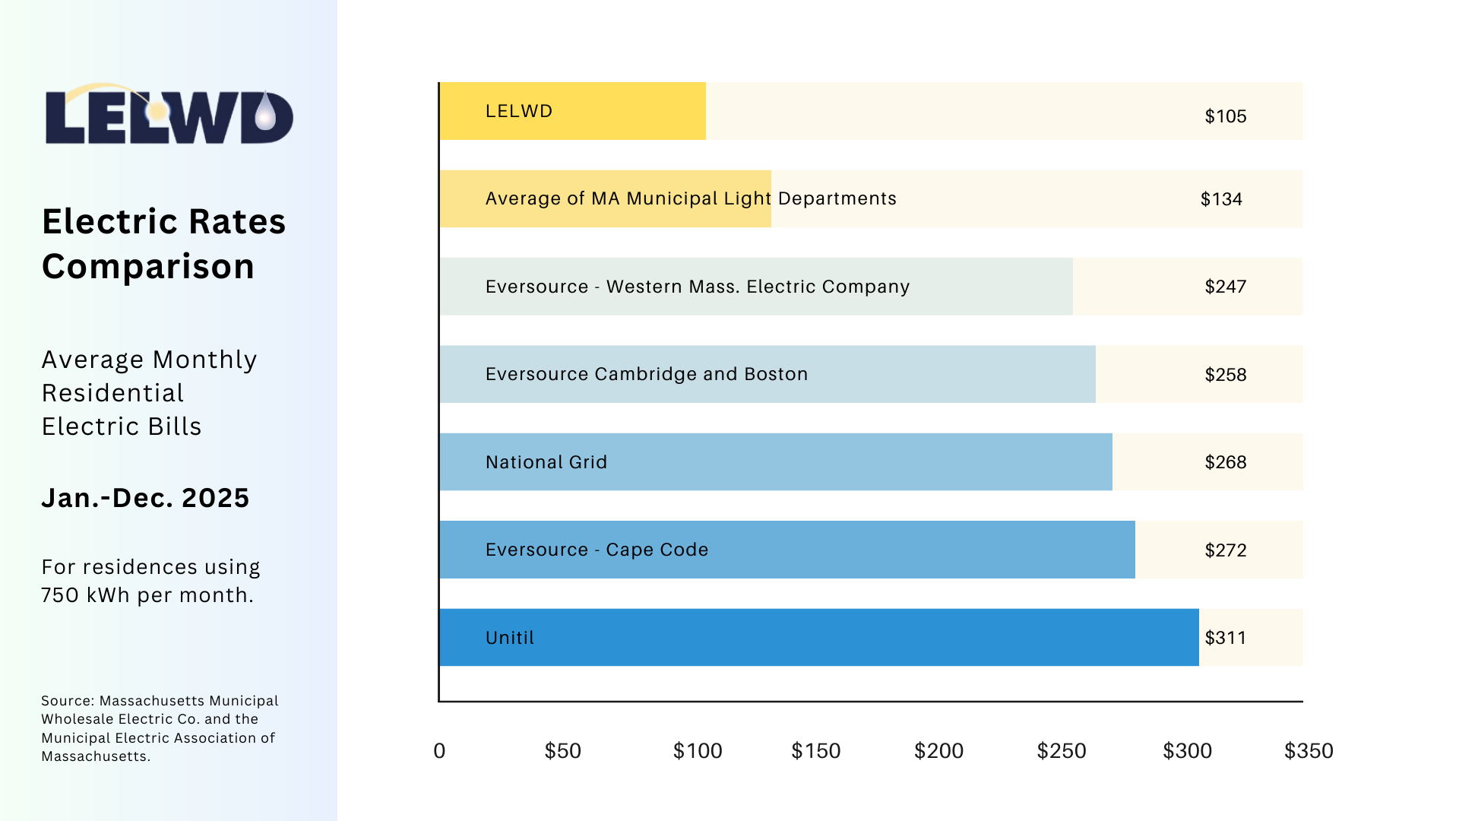Click the $134 value label
Image resolution: width=1459 pixels, height=821 pixels.
coord(1220,199)
